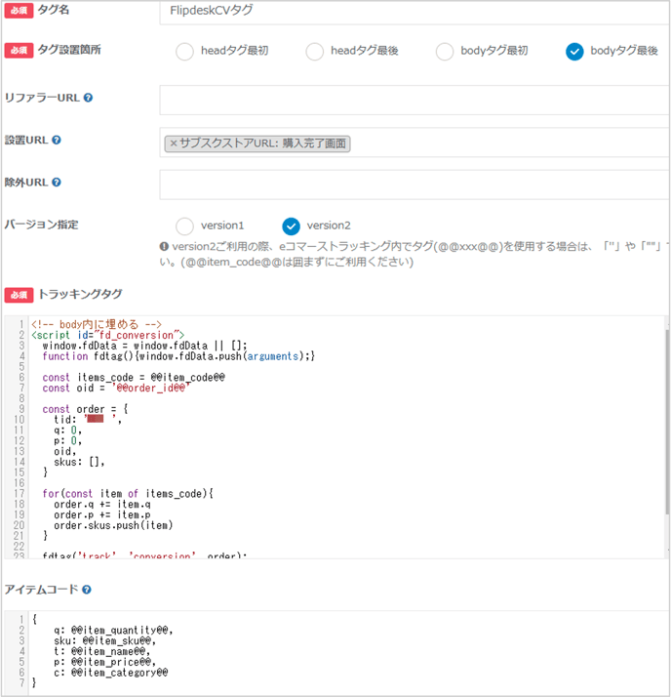
Task: Select the bodyタグ最後 radio button
Action: (574, 52)
